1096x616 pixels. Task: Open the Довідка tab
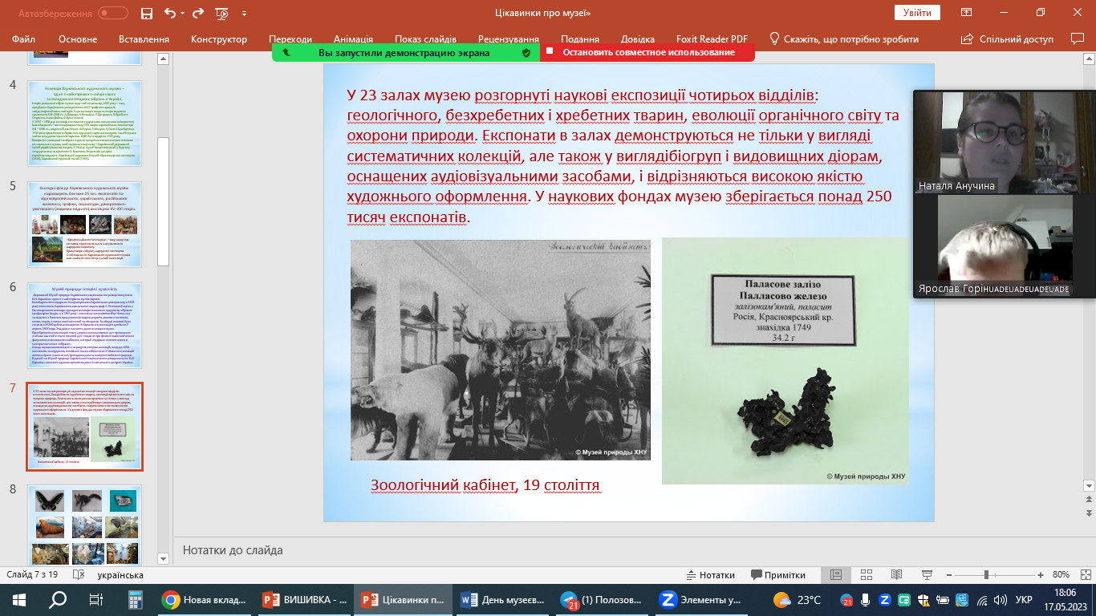pos(638,39)
